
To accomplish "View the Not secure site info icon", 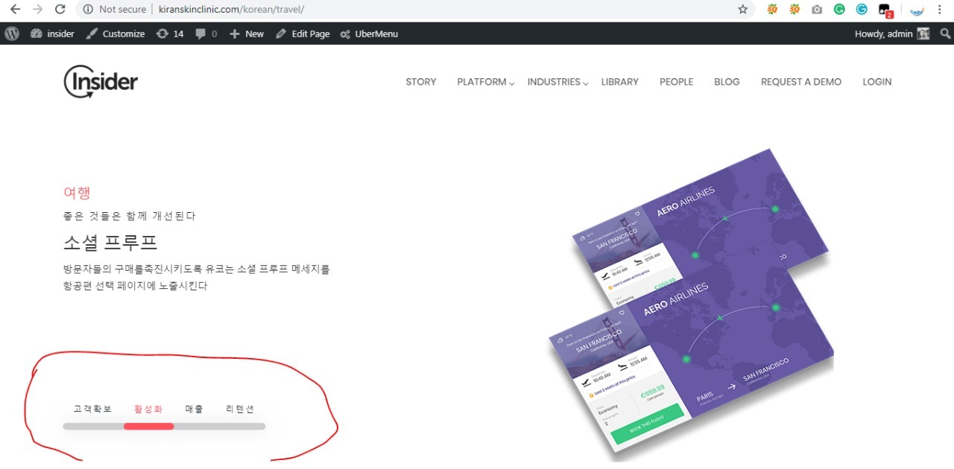I will (x=88, y=10).
